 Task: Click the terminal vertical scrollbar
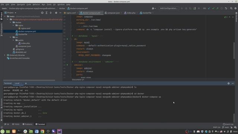click(x=234, y=118)
